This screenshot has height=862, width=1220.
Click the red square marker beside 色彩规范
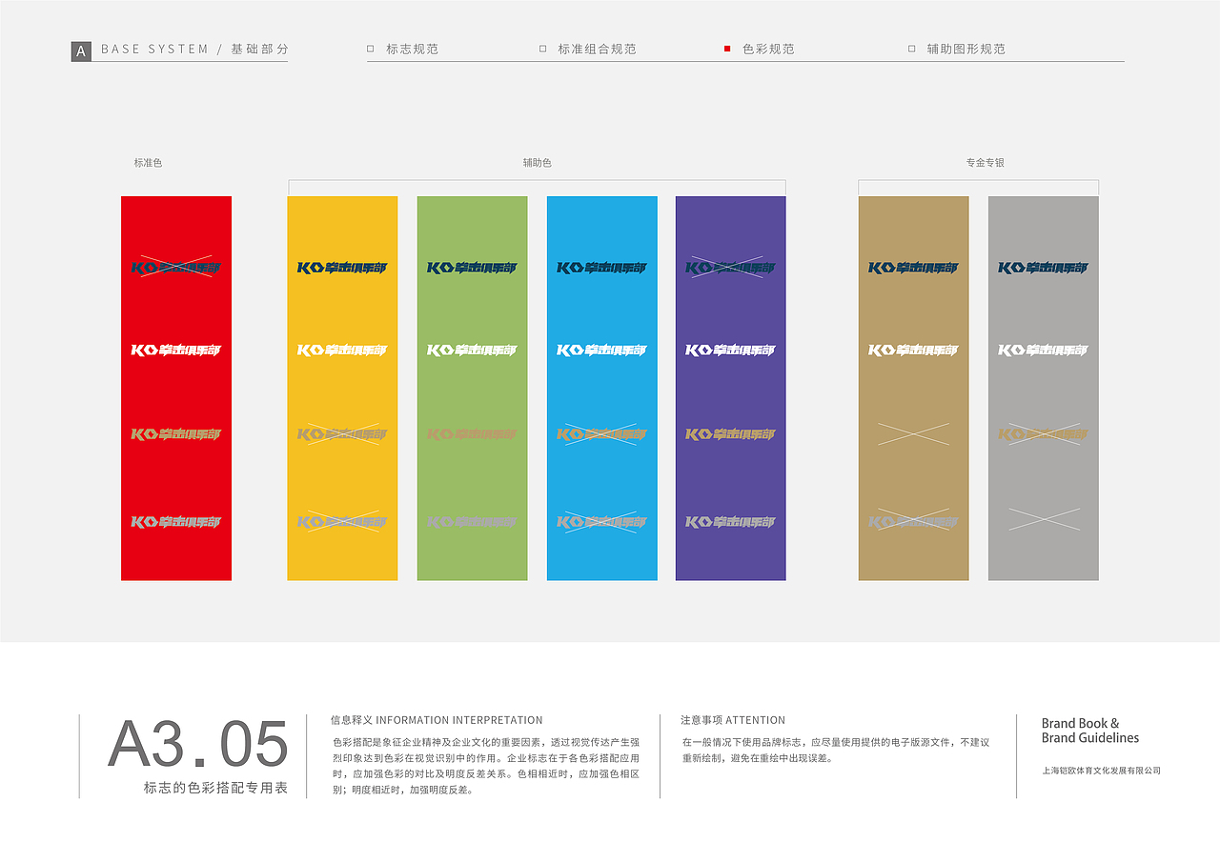727,48
